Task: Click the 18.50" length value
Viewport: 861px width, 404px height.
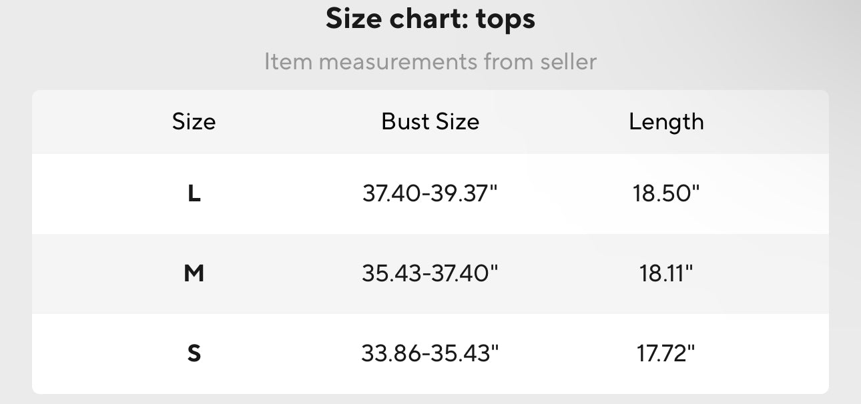Action: pos(666,194)
